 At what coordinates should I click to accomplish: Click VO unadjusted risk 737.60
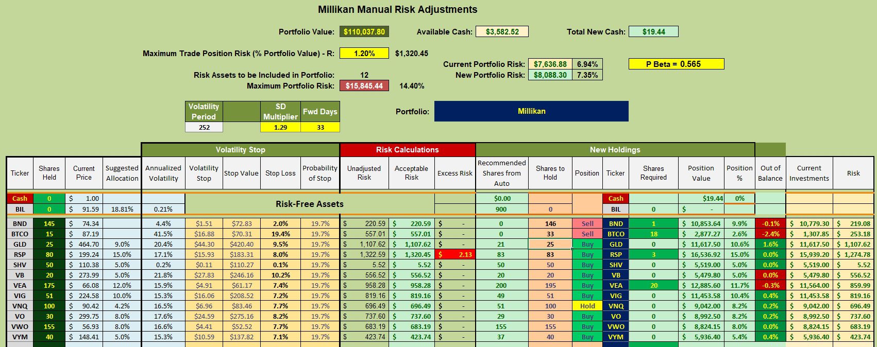(364, 316)
